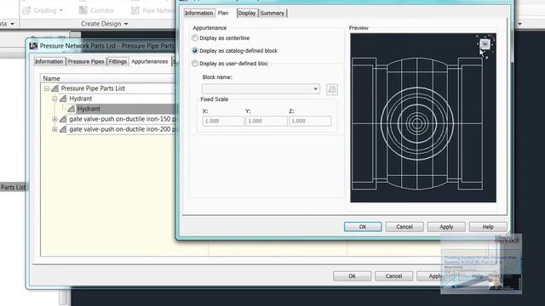Click the hydrant preview drawing
The image size is (545, 306).
pos(417,123)
